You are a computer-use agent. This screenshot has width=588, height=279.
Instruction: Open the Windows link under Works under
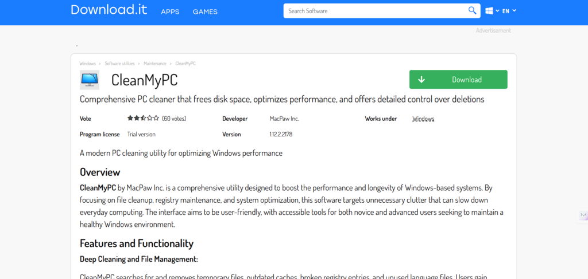[423, 119]
